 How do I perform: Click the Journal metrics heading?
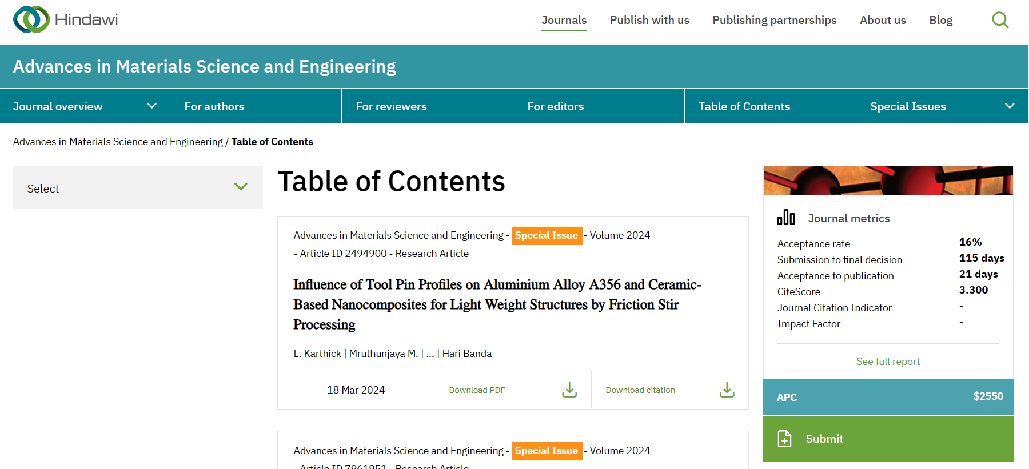coord(848,218)
